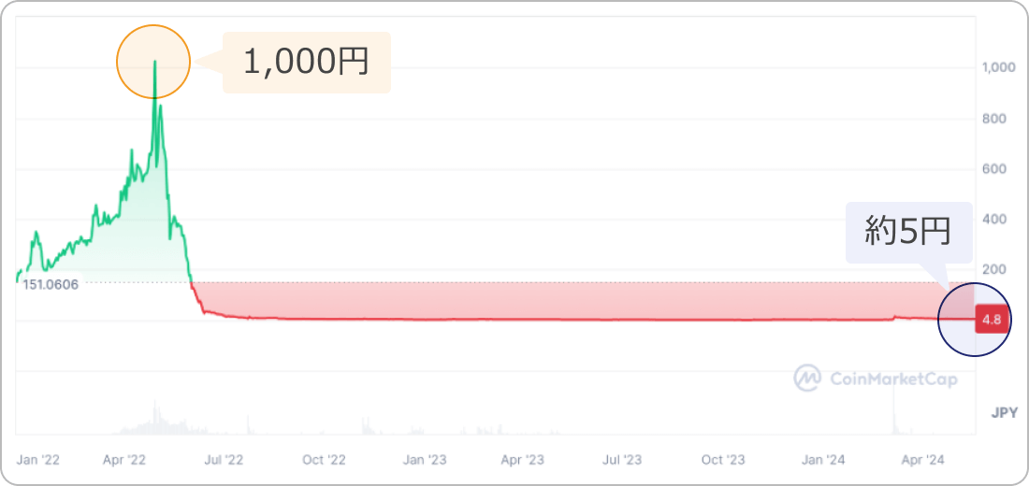Click the JPY currency label
The image size is (1029, 486).
pyautogui.click(x=1004, y=413)
